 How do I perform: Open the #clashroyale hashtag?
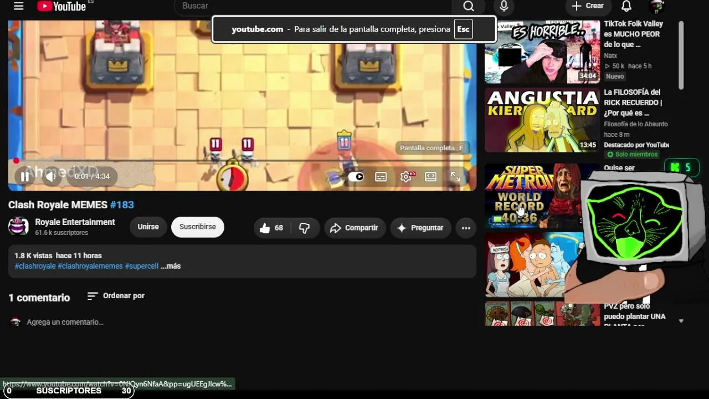point(35,266)
